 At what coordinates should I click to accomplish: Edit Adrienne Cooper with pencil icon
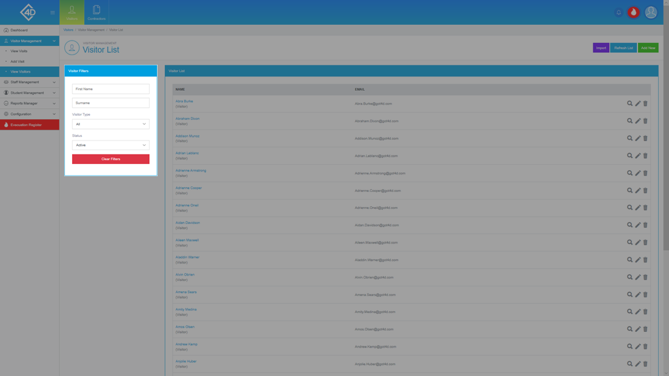coord(637,191)
